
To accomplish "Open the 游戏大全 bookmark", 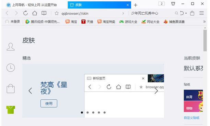I will 128,22.
